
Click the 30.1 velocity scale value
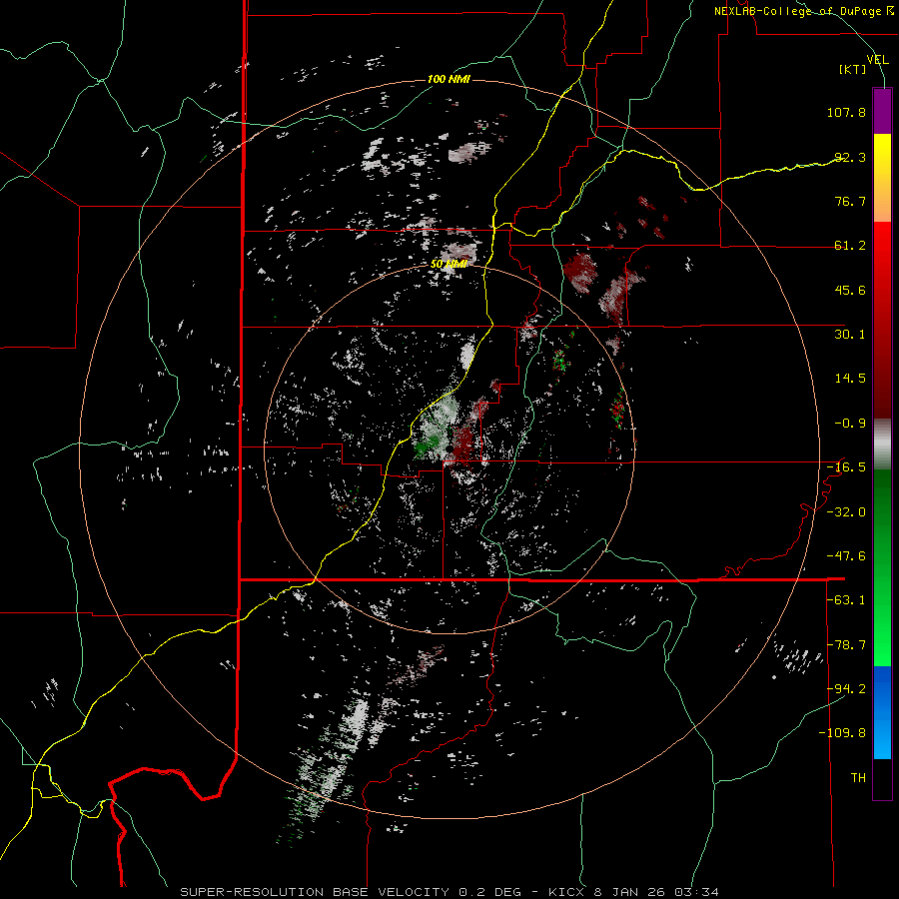click(x=850, y=335)
